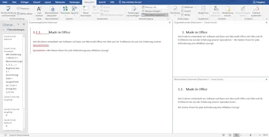Click Wörter zählen word count
Screen dimensions: 269x137
[x=25, y=14]
